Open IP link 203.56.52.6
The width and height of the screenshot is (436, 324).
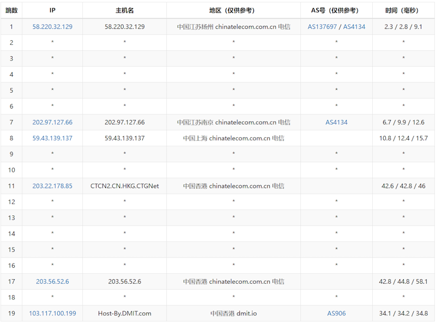[x=52, y=281]
